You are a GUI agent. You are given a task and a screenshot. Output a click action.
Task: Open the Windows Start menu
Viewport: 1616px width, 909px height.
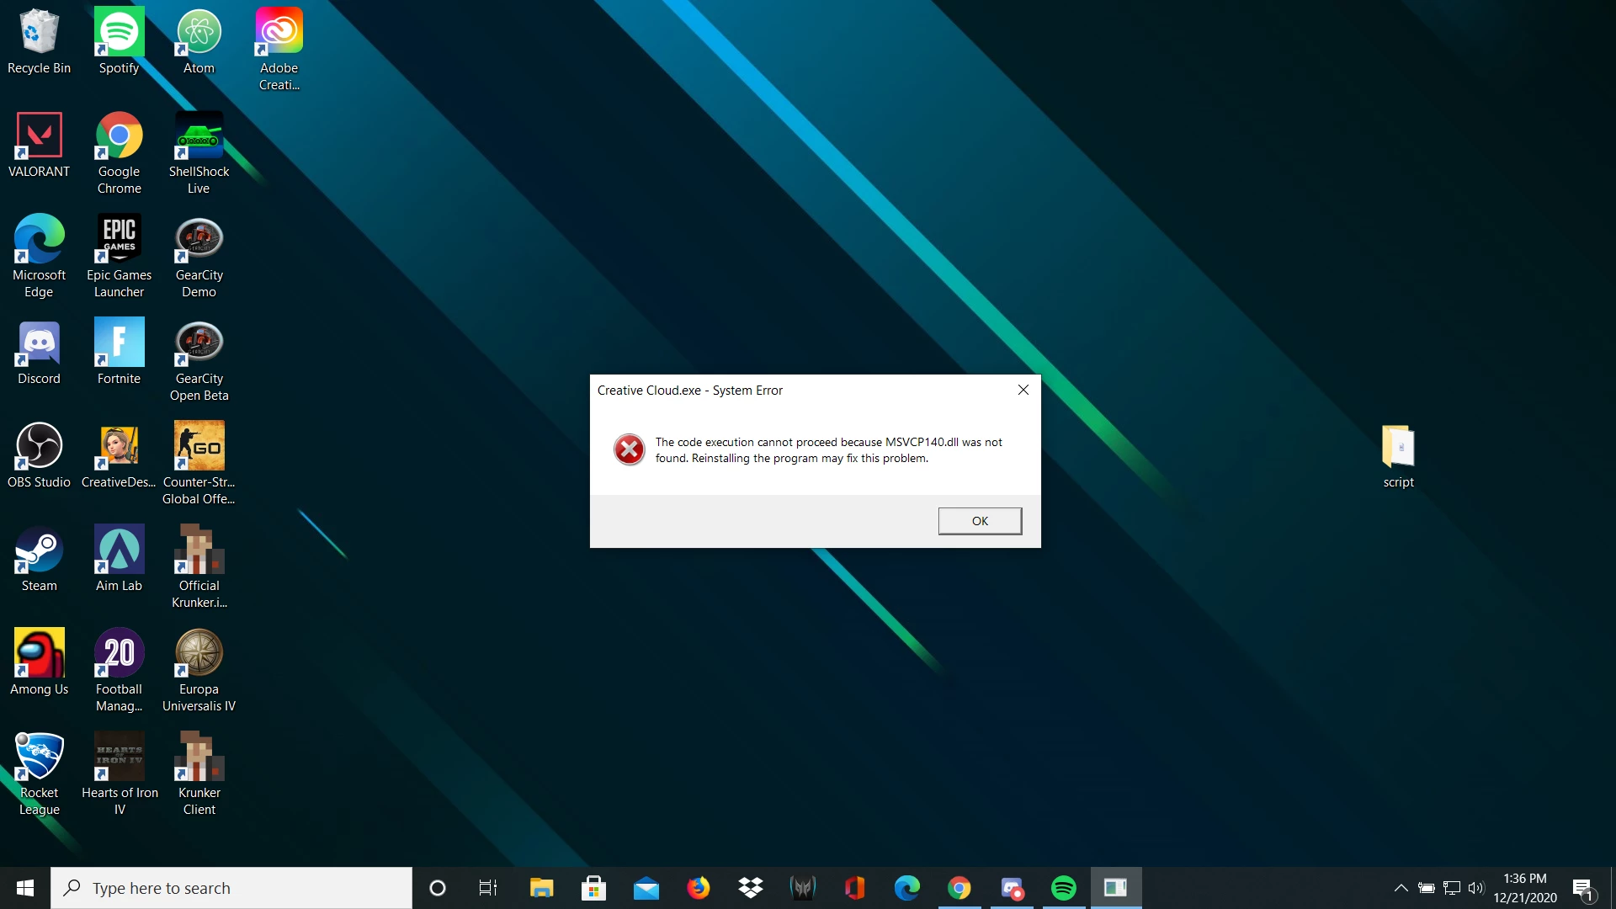pos(25,888)
